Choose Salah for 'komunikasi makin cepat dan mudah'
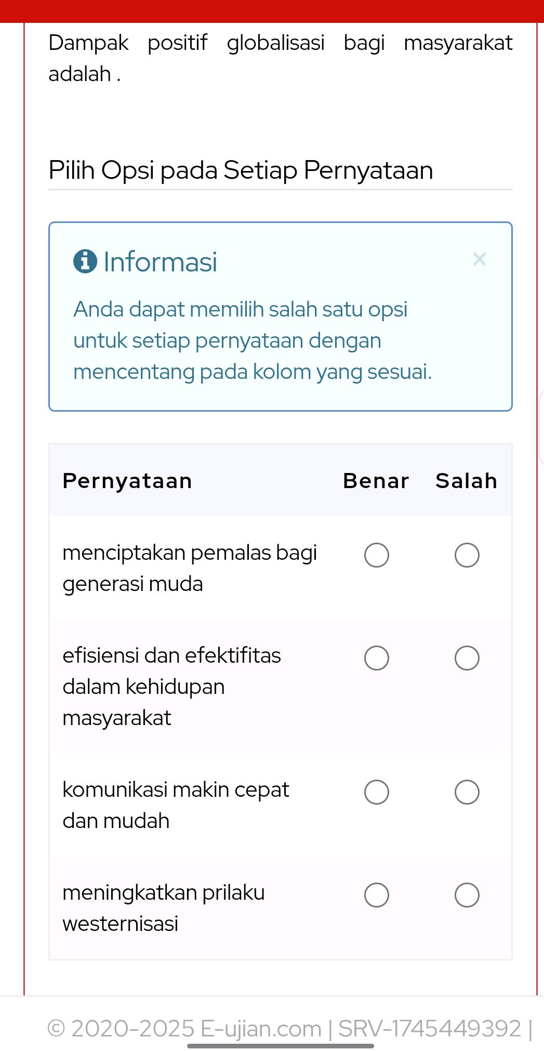Image resolution: width=544 pixels, height=1051 pixels. tap(466, 792)
